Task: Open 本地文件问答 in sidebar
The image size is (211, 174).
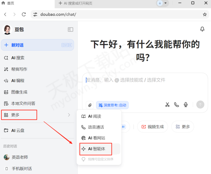Action: point(37,103)
